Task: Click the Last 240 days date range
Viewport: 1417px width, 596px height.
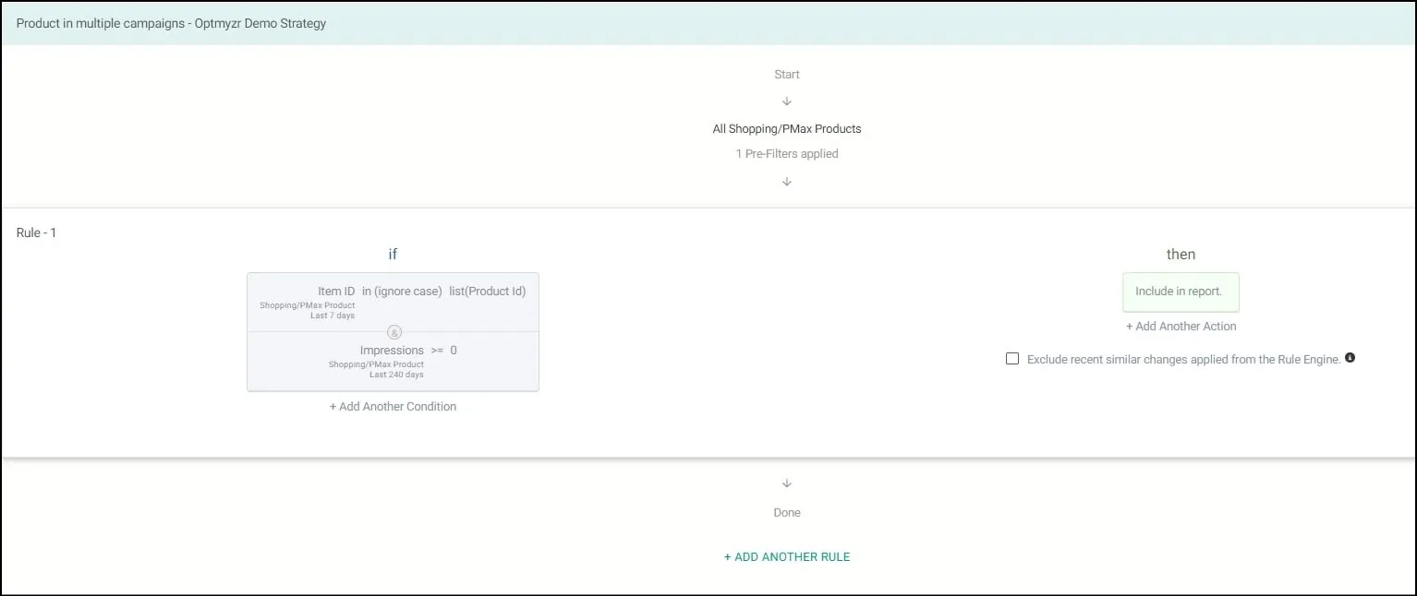Action: [396, 375]
